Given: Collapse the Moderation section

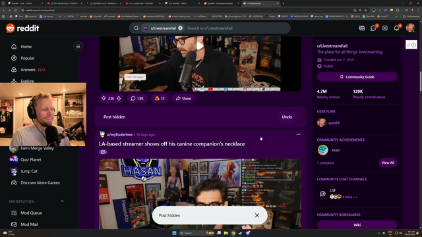Looking at the screenshot, I should click(62, 201).
